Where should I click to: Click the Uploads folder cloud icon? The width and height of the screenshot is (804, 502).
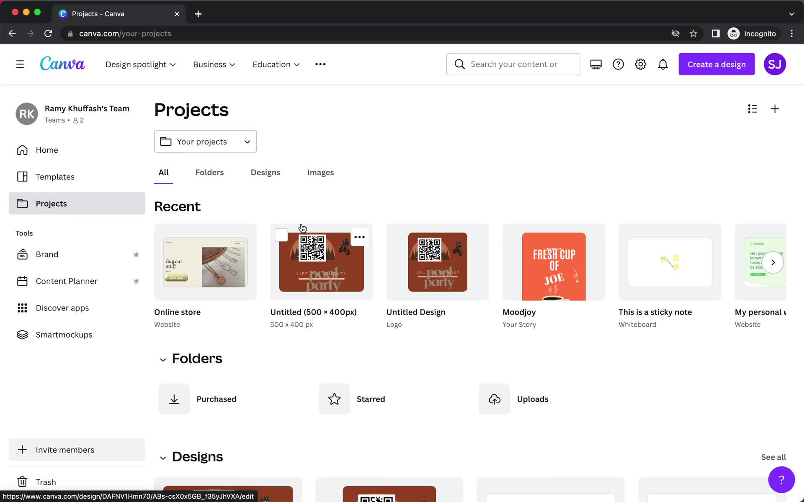[495, 399]
